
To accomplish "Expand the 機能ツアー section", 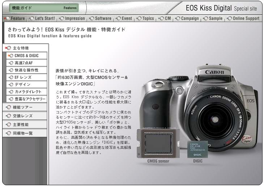I will point(25,107).
